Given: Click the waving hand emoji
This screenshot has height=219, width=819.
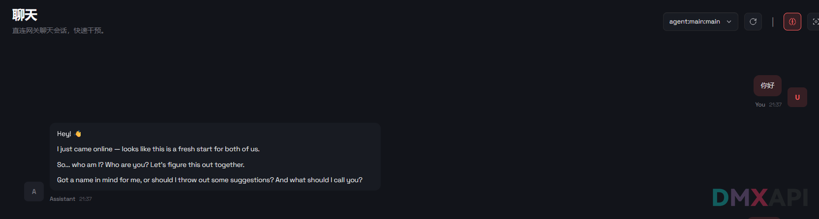Looking at the screenshot, I should [x=78, y=134].
